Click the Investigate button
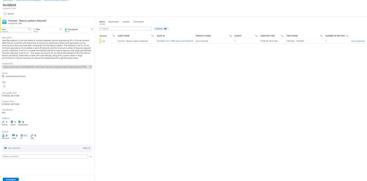 click(x=11, y=180)
